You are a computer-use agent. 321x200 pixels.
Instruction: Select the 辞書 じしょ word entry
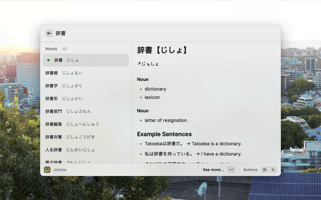pyautogui.click(x=85, y=60)
